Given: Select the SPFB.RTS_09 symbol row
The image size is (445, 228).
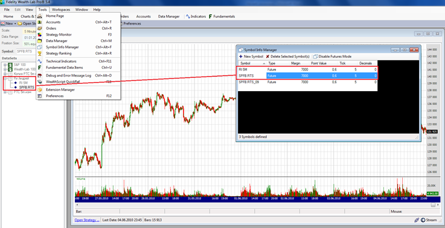Looking at the screenshot, I should pos(308,82).
